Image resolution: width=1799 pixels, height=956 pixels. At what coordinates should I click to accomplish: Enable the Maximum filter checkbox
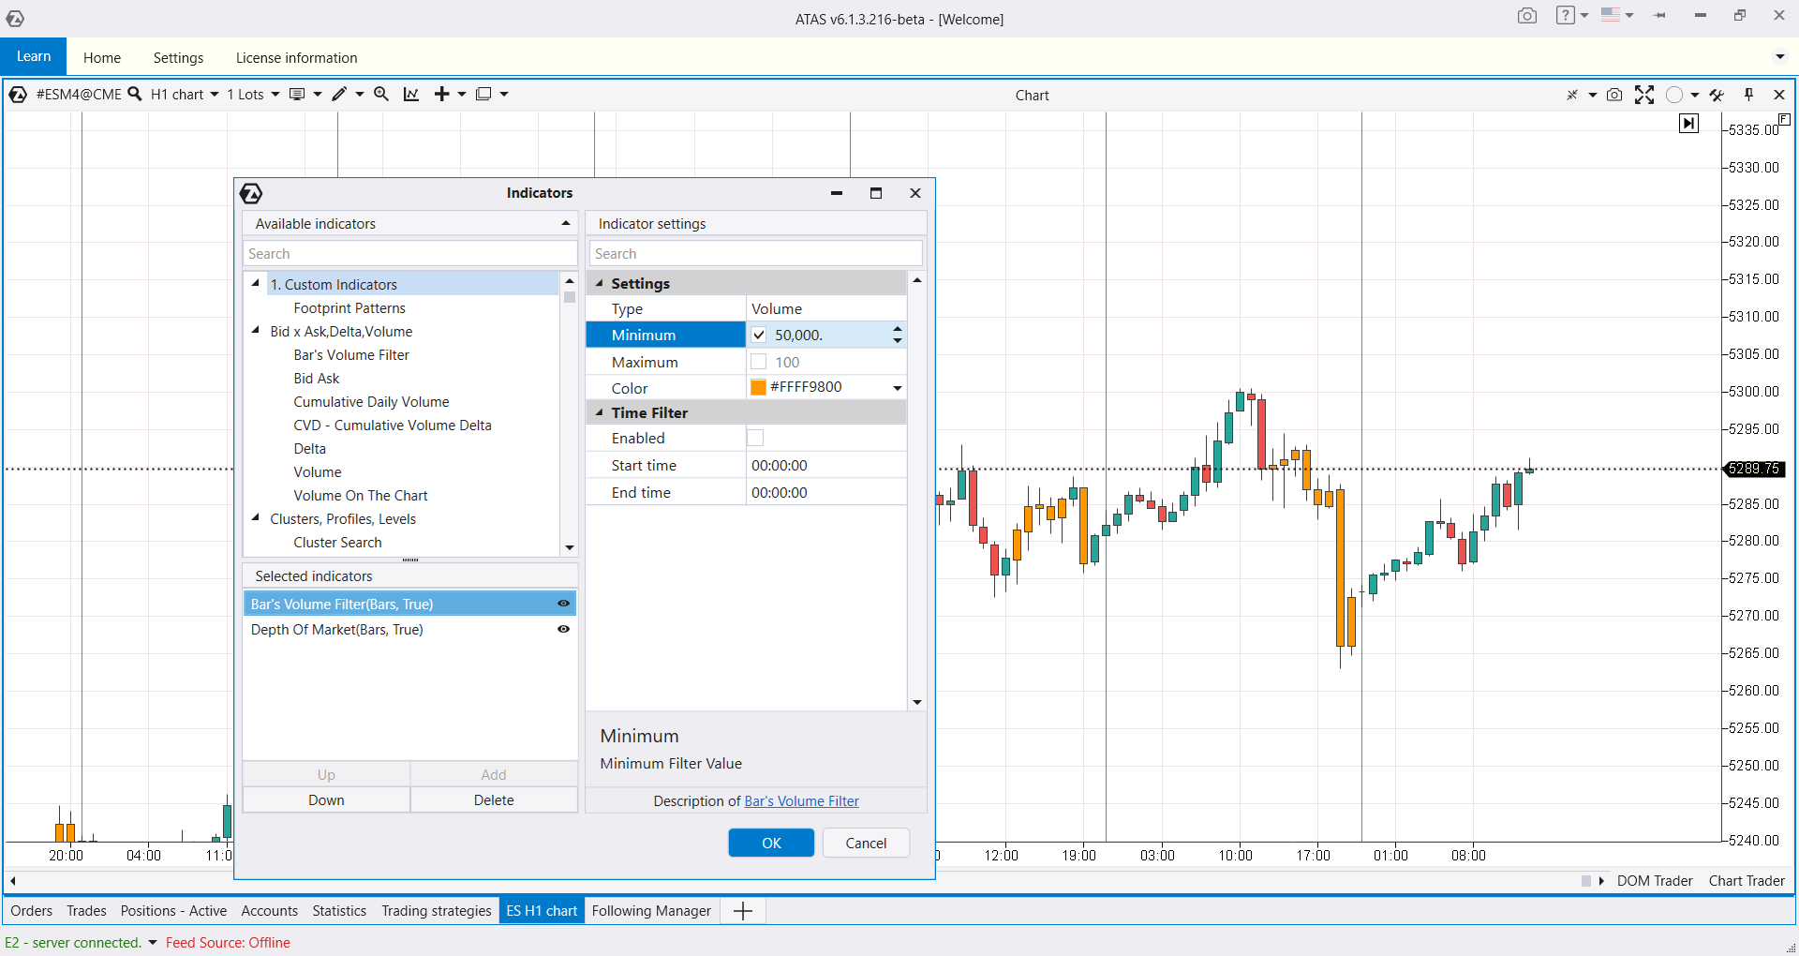(x=759, y=362)
